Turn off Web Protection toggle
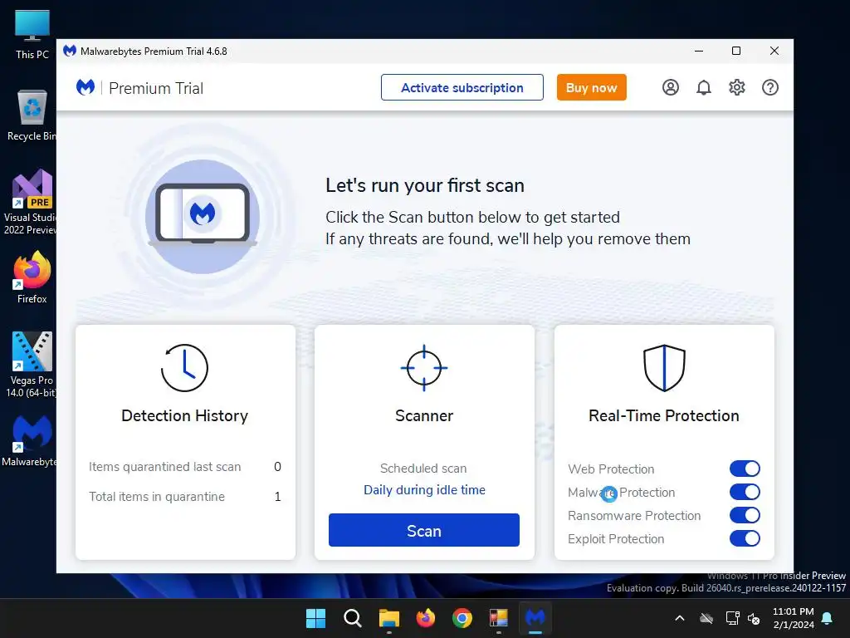Screen dimensions: 850x638 tap(745, 469)
